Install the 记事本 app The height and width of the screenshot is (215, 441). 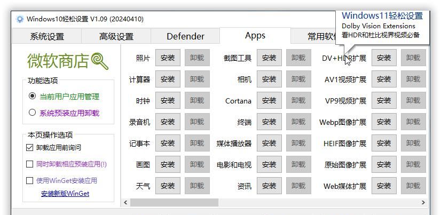coord(168,144)
